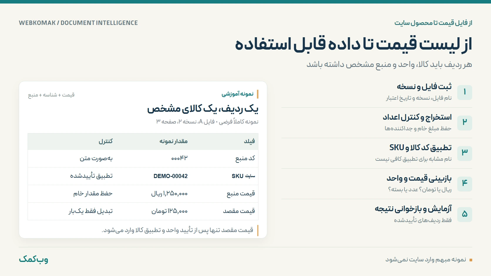Click the WEBKOMAK / DOCUMENT INTELLIGENCE header text
The height and width of the screenshot is (276, 491).
pyautogui.click(x=78, y=23)
